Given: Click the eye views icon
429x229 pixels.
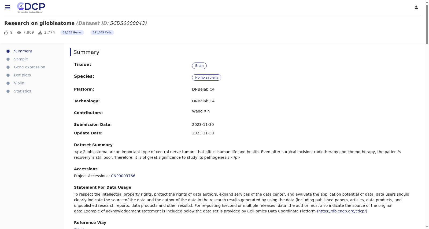Looking at the screenshot, I should [19, 33].
